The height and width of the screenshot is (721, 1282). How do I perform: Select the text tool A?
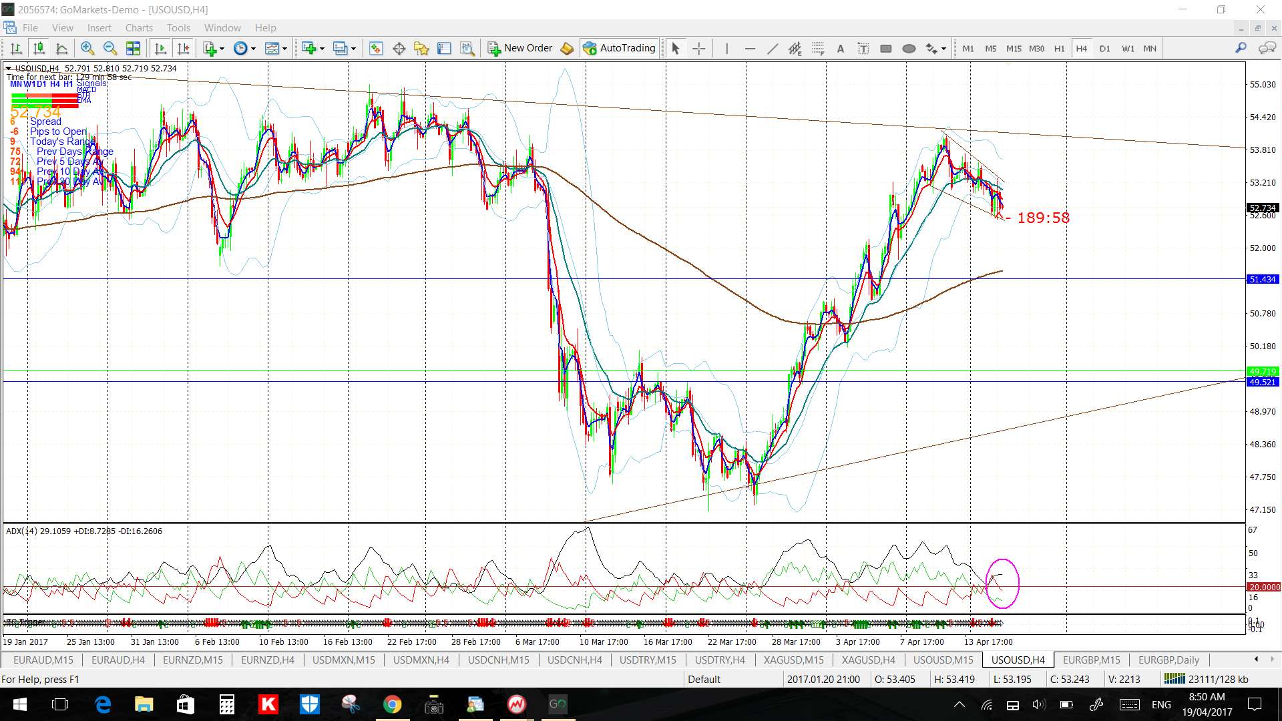pyautogui.click(x=841, y=48)
